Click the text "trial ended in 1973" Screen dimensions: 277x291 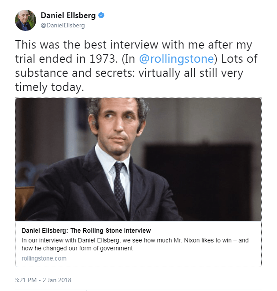pos(63,59)
